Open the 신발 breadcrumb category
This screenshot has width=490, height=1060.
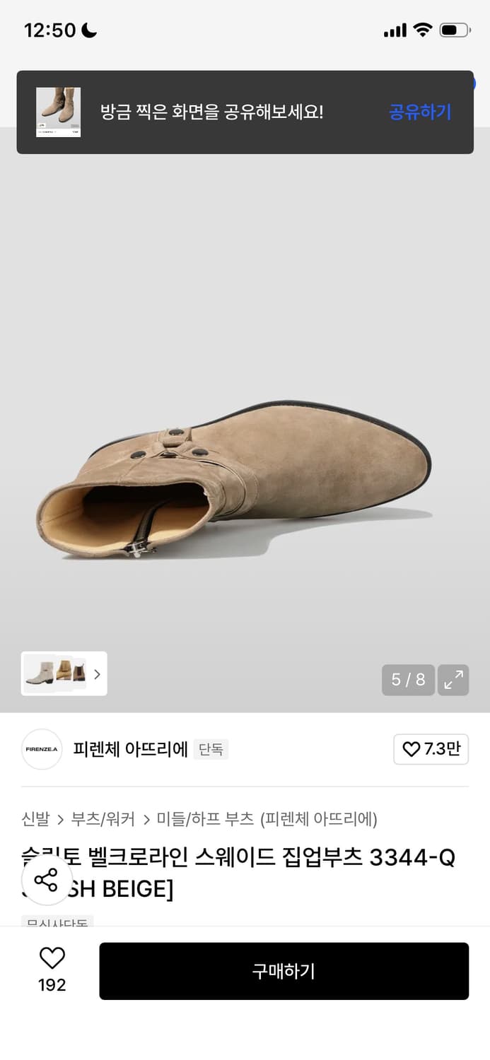[35, 818]
